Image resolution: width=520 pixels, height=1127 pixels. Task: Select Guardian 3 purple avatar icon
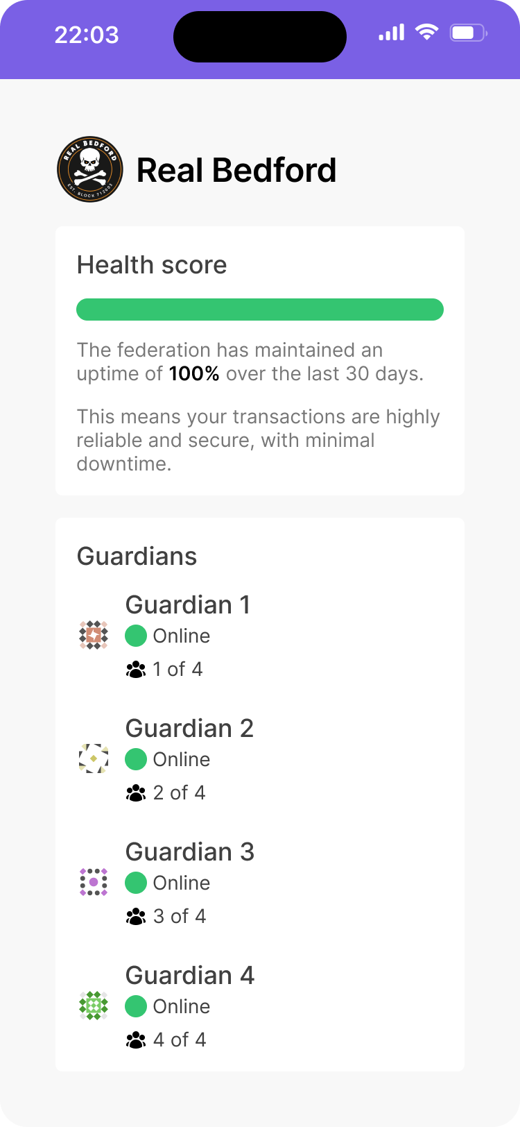[x=94, y=882]
